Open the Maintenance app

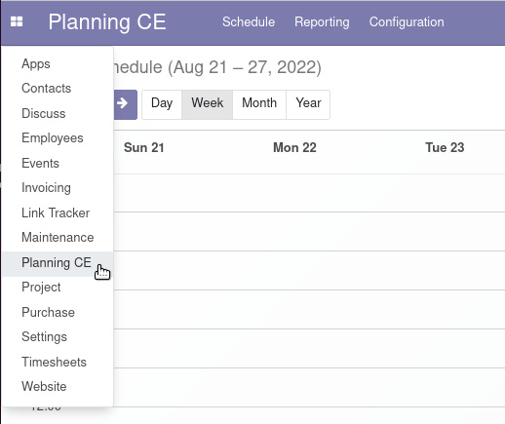[58, 238]
